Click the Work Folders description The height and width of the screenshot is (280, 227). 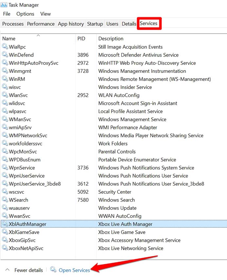coord(113,143)
